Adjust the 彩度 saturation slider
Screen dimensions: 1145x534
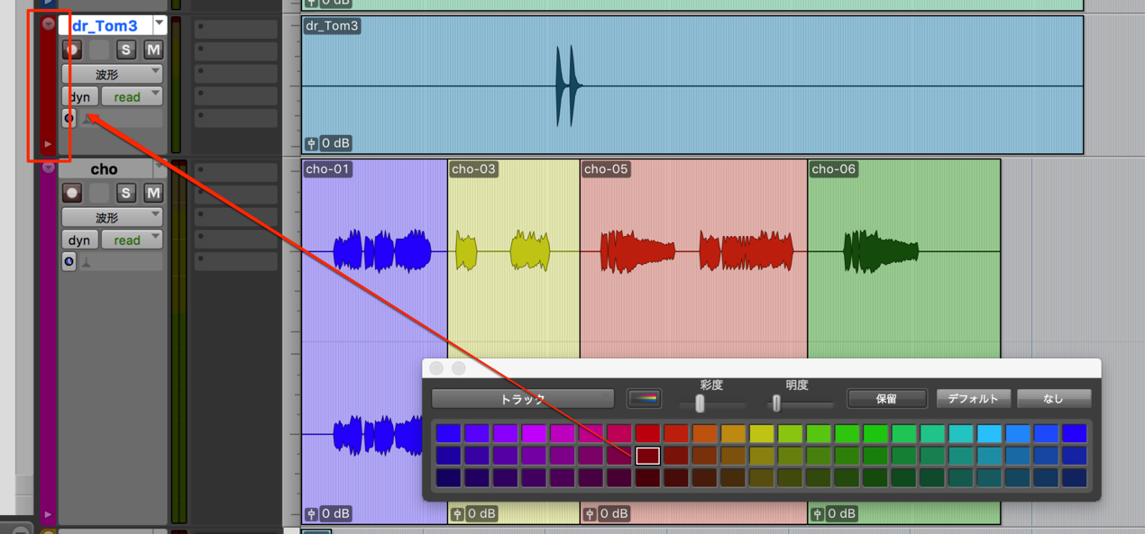700,403
